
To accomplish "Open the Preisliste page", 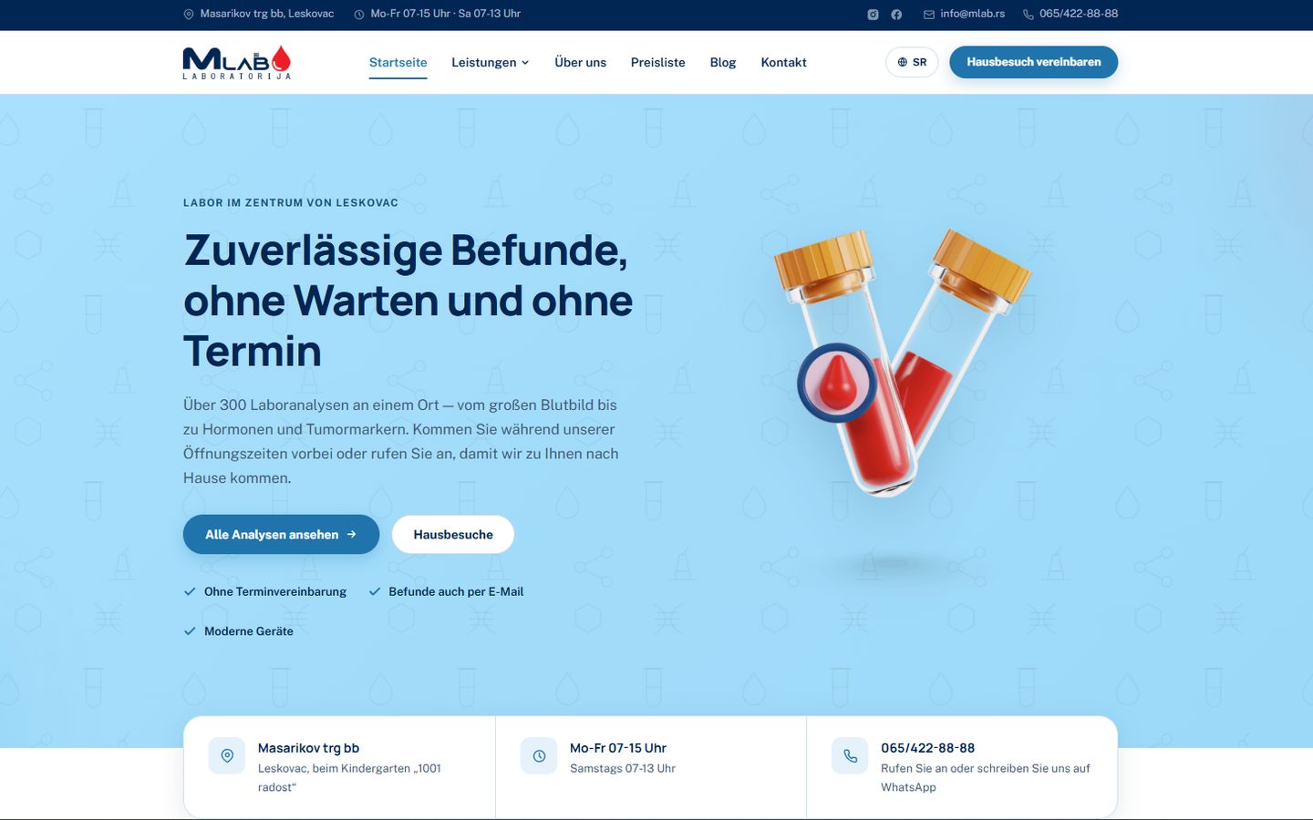I will pos(658,62).
